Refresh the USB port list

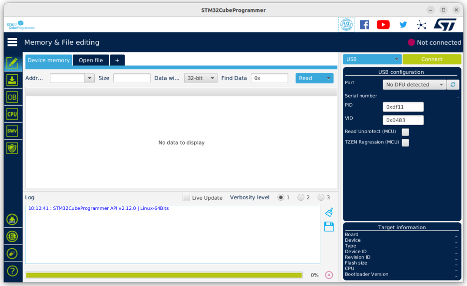point(453,84)
